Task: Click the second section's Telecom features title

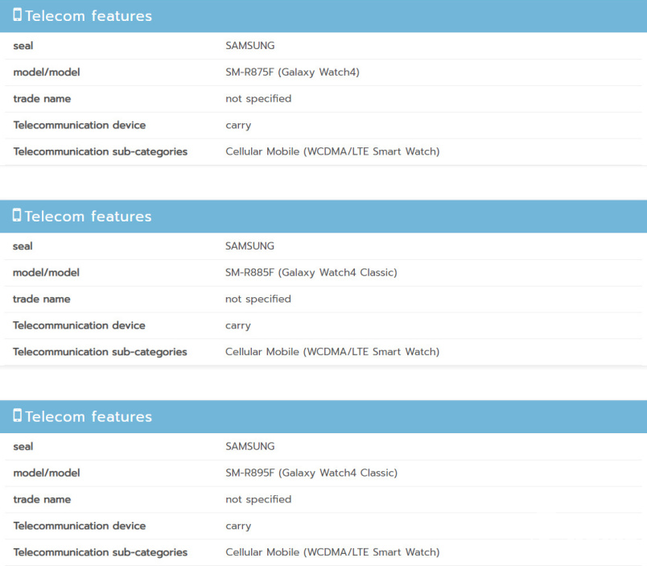Action: [89, 217]
